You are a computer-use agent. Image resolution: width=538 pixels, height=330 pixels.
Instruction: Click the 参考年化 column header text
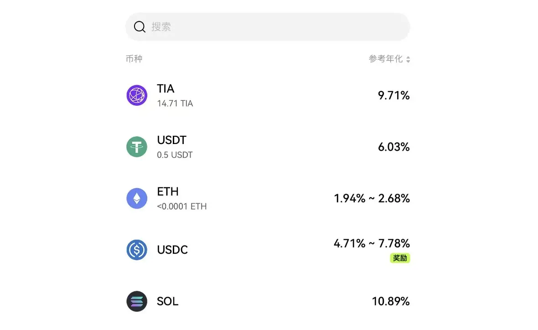click(386, 59)
